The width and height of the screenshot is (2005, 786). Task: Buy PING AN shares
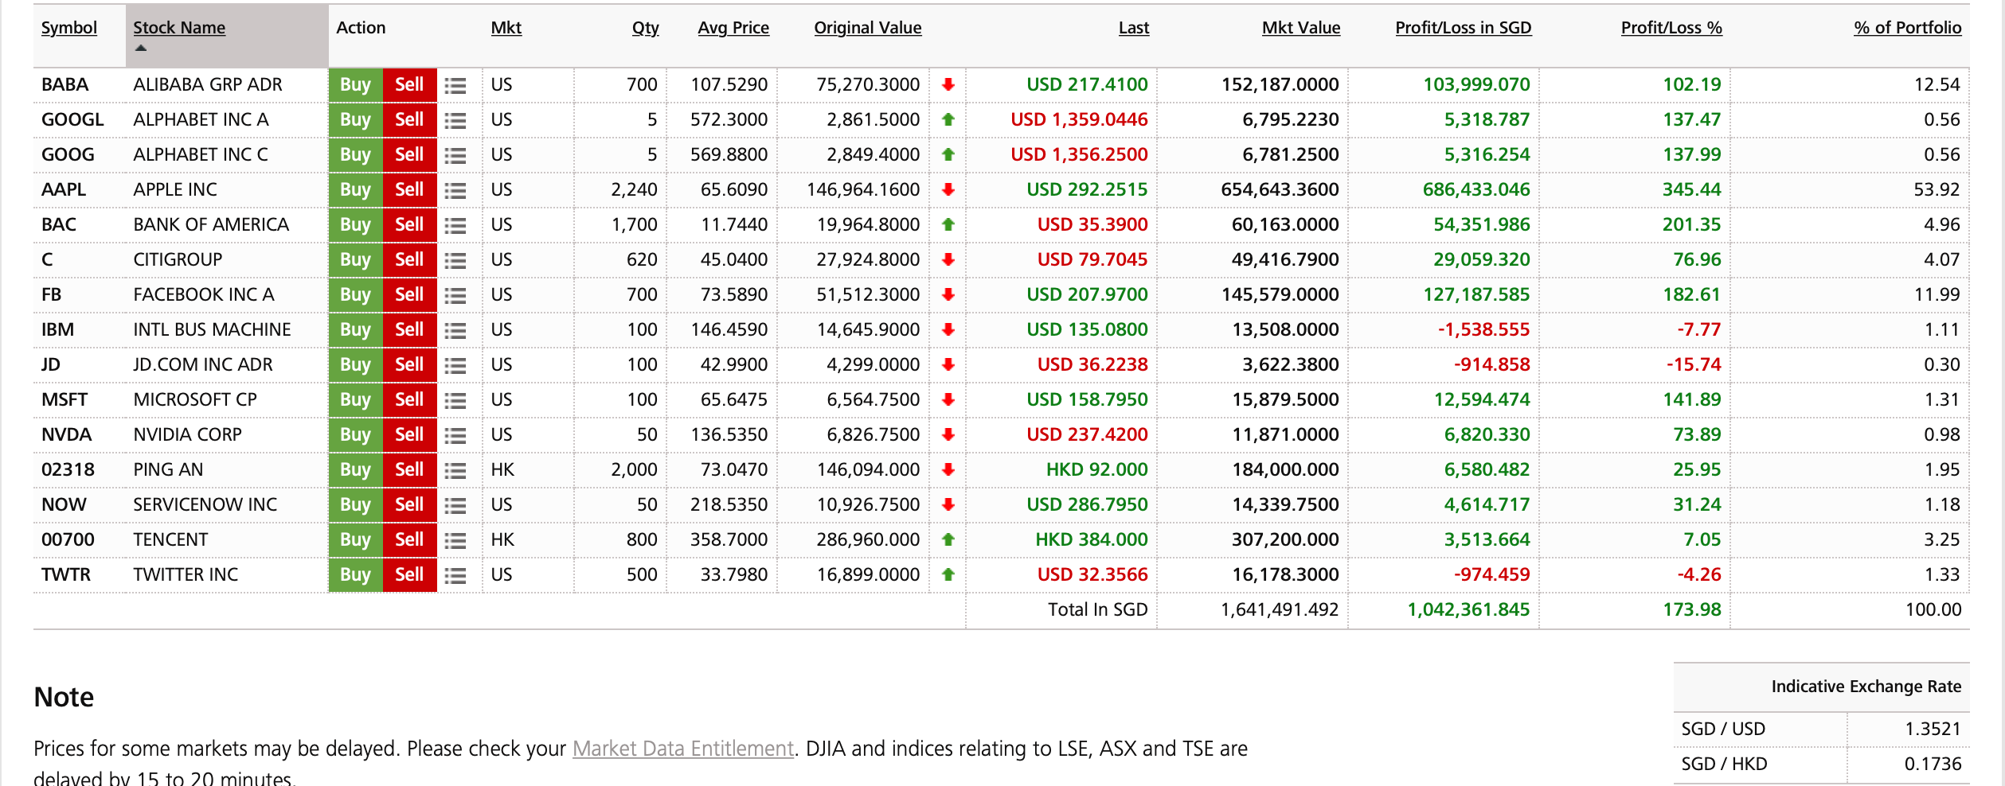[355, 470]
